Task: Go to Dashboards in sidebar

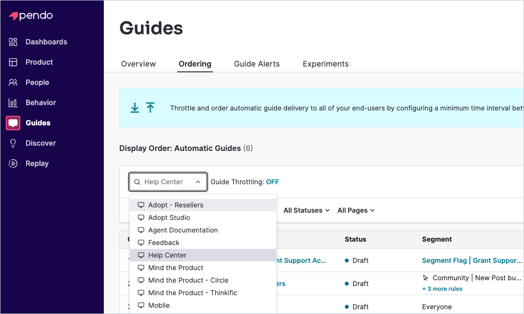Action: (46, 41)
